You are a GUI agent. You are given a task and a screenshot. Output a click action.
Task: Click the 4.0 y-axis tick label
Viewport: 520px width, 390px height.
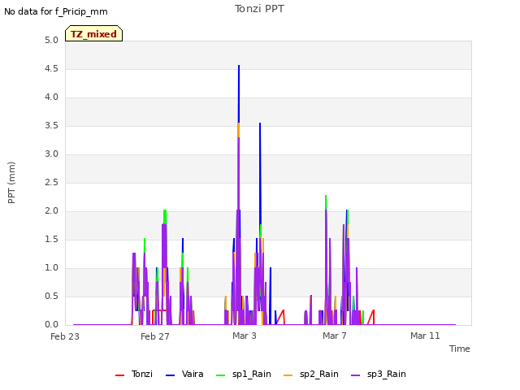point(52,97)
